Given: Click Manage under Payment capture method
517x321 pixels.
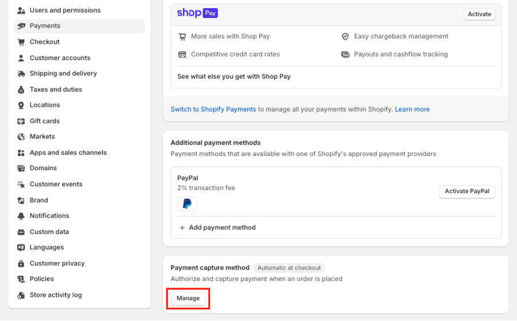Looking at the screenshot, I should 188,299.
